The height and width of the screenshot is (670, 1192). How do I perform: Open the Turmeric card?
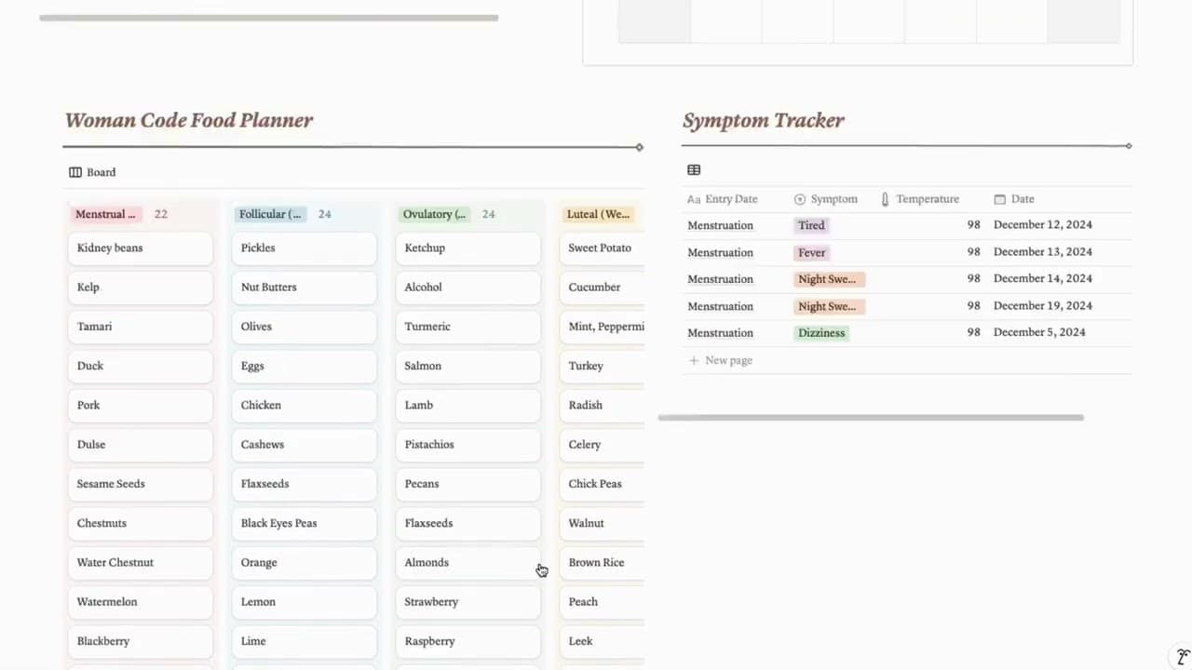(468, 327)
